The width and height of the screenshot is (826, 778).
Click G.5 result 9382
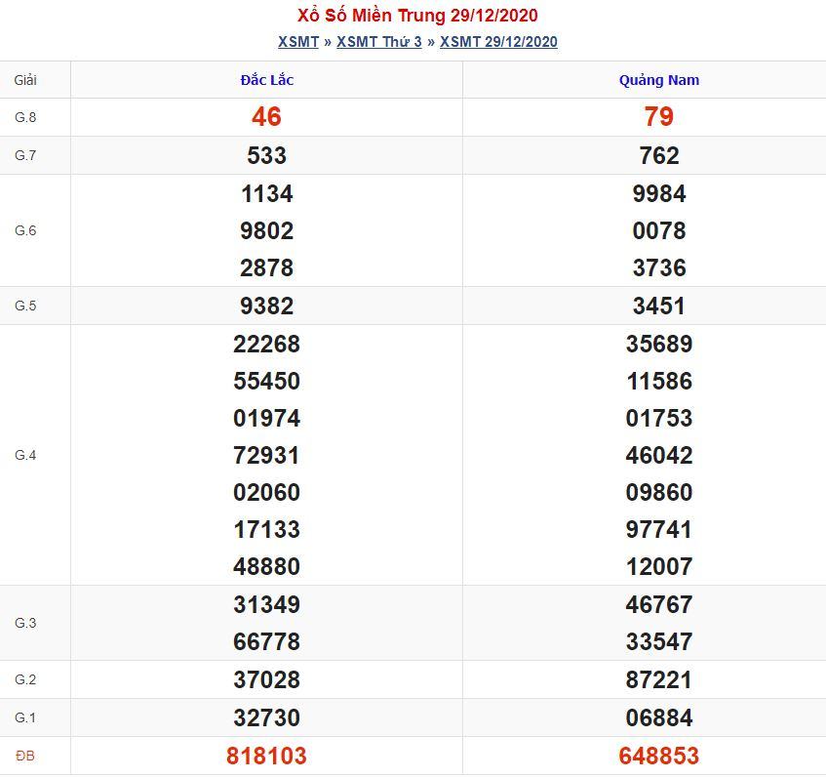[x=266, y=306]
